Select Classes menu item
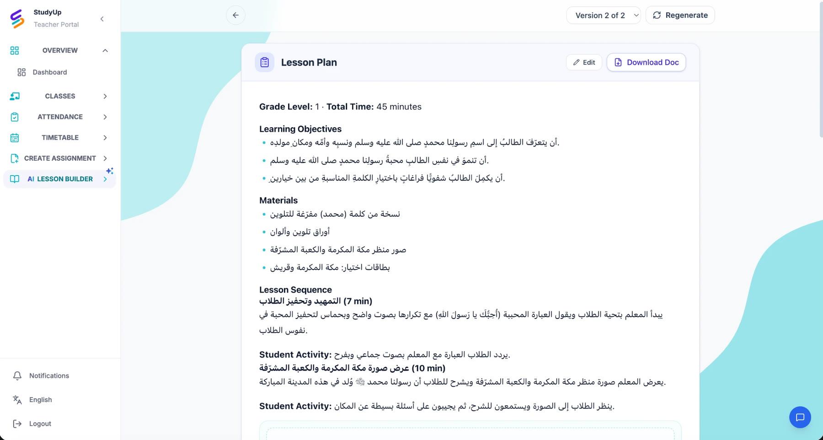 [x=60, y=96]
